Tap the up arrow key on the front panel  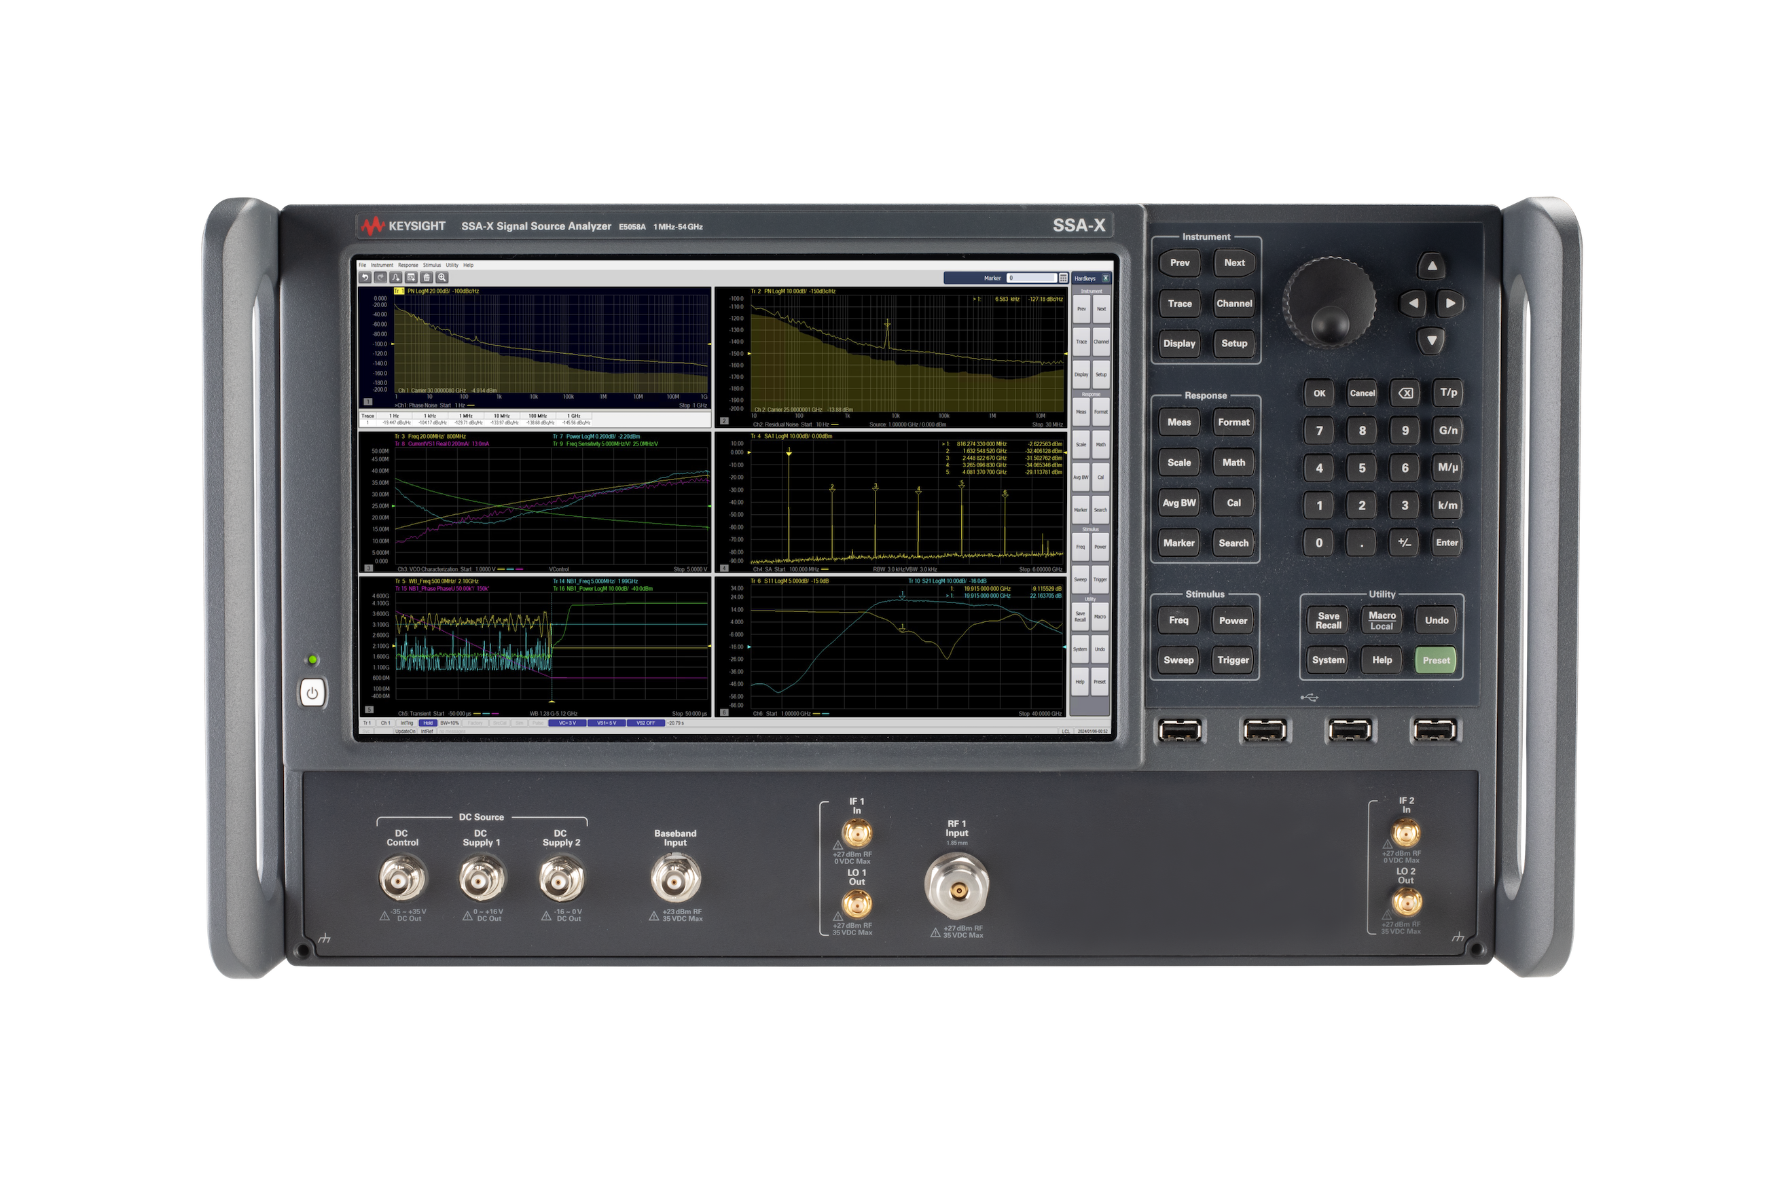pos(1431,266)
